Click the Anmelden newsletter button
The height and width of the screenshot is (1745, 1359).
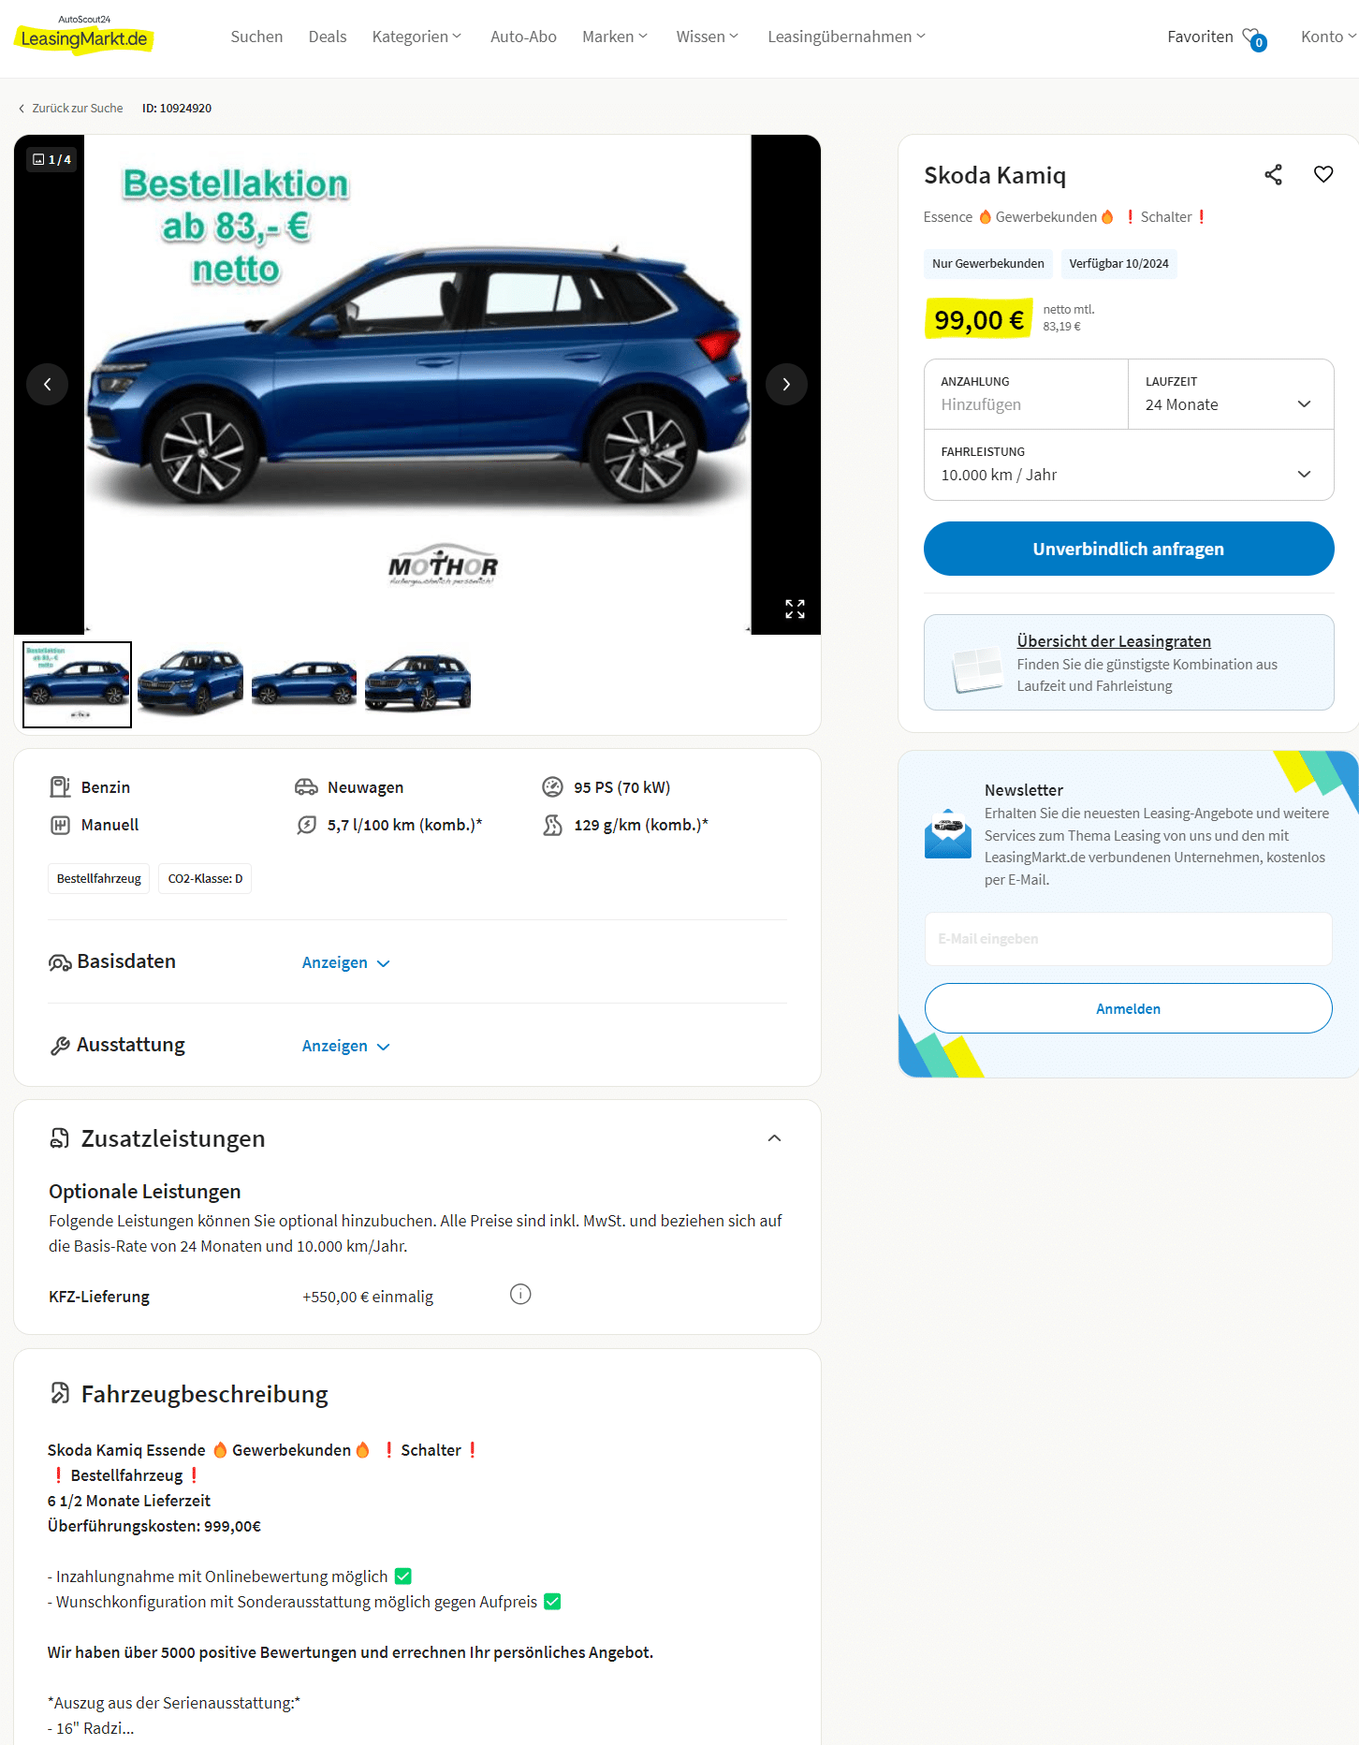click(x=1129, y=1008)
